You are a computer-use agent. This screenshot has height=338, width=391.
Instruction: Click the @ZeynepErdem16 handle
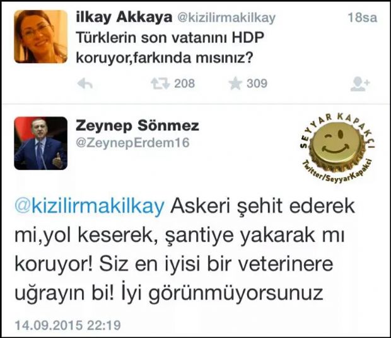coord(132,143)
